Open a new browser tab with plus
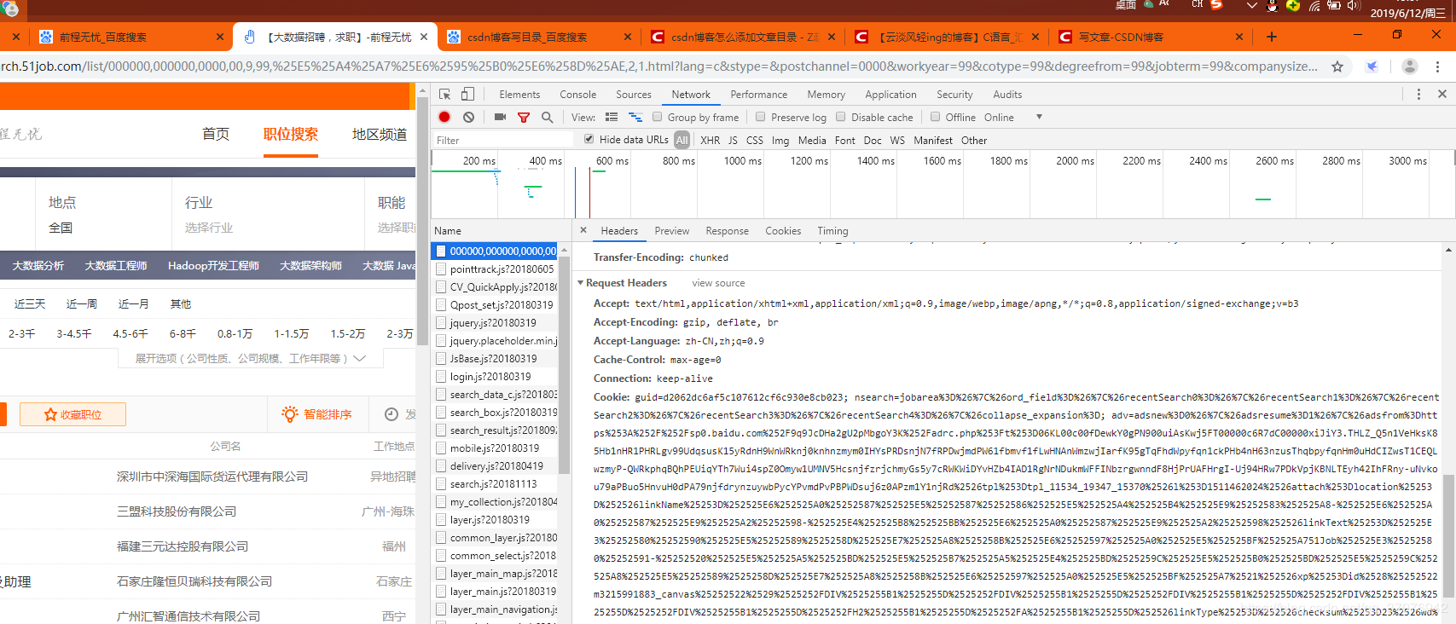The width and height of the screenshot is (1456, 624). click(1272, 37)
